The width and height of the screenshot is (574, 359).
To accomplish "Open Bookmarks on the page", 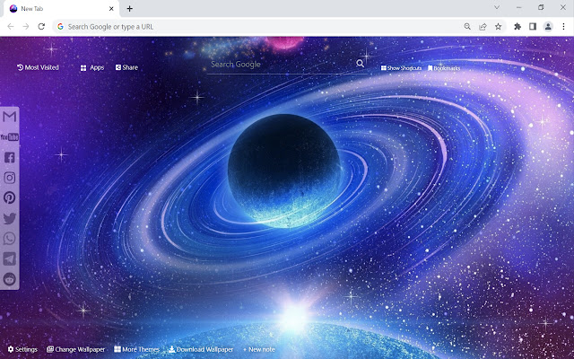I will pos(444,68).
